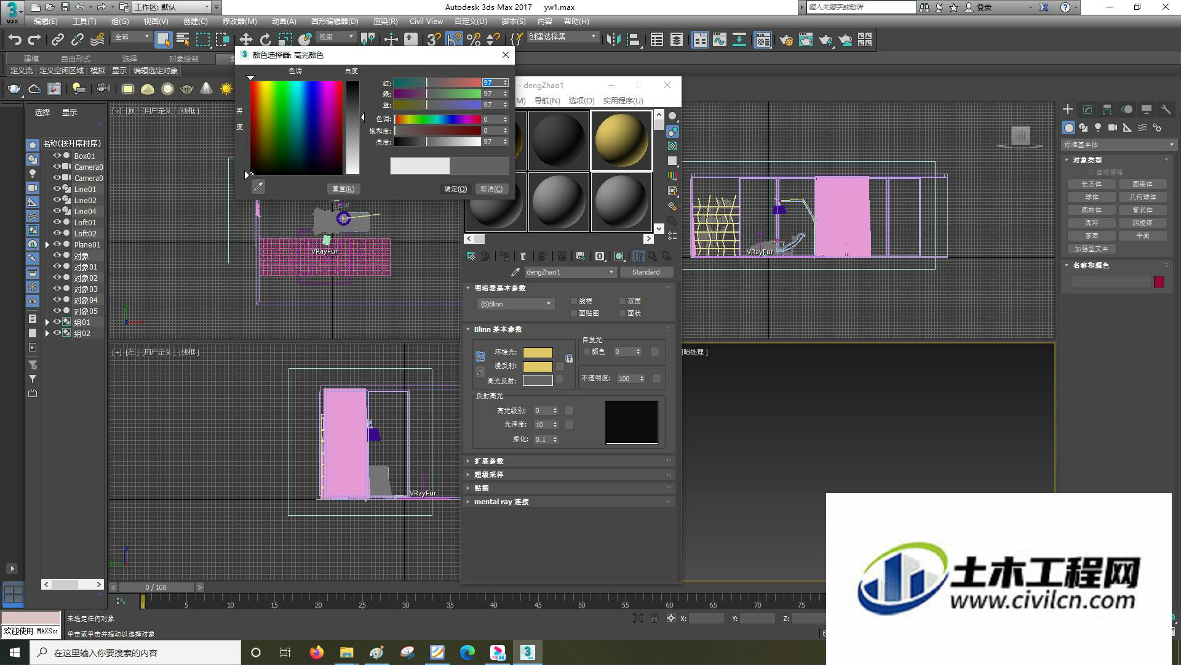Open the (B)Blinn shader dropdown
The height and width of the screenshot is (666, 1181).
515,304
